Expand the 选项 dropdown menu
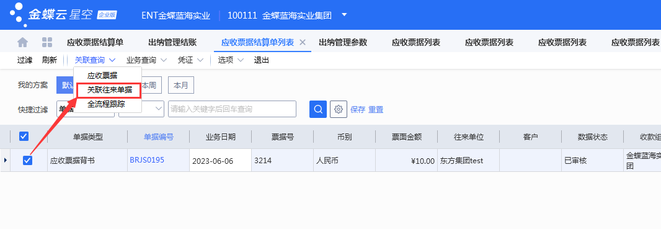Viewport: 661px width, 229px height. click(231, 60)
